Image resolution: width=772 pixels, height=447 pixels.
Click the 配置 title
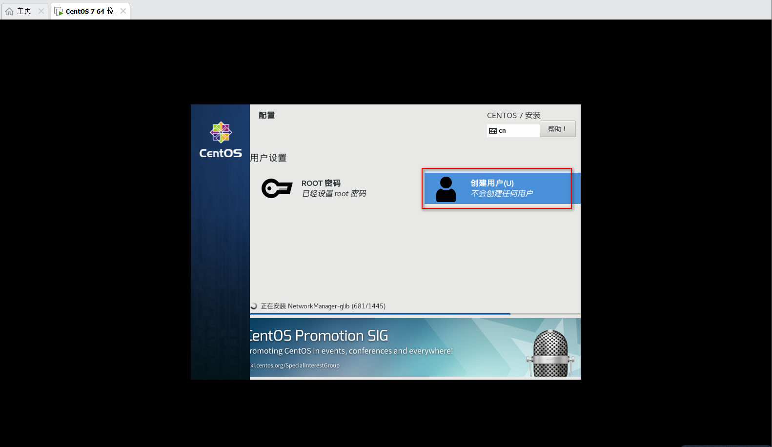(267, 115)
